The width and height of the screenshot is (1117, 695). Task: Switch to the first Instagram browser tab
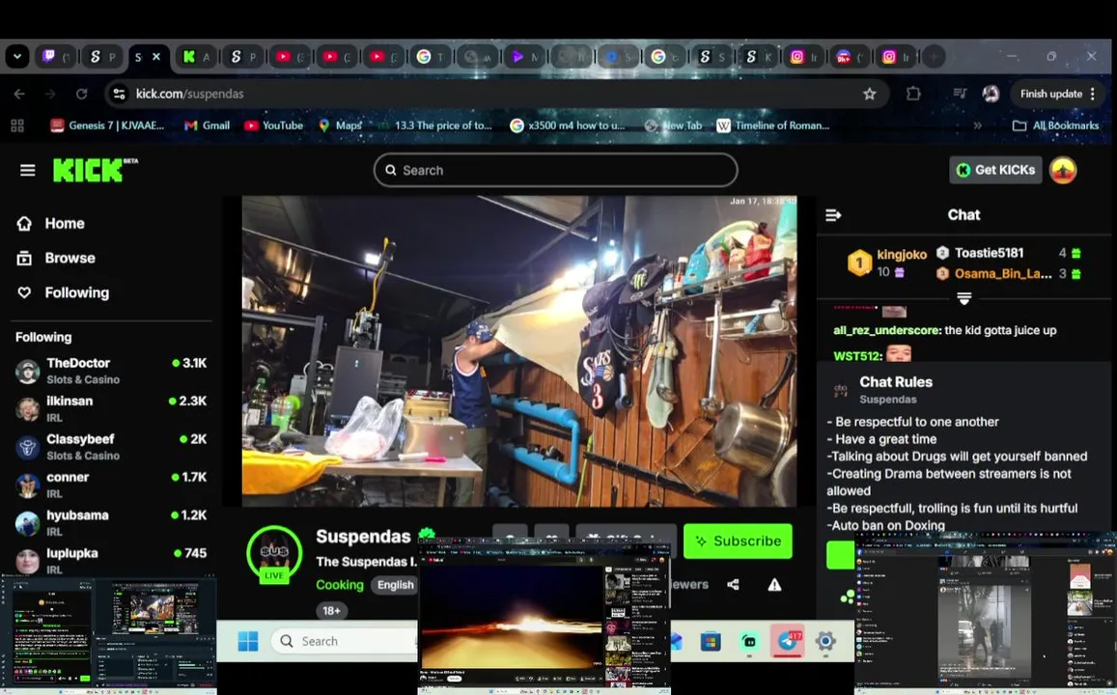(805, 56)
